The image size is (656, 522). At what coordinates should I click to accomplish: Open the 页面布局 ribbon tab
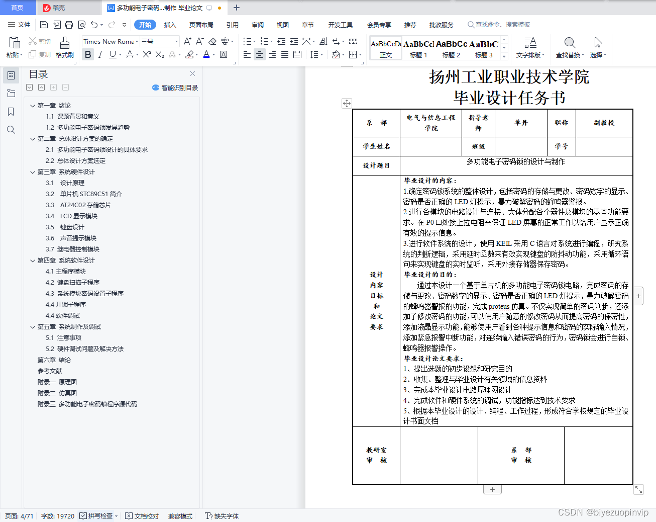(201, 25)
